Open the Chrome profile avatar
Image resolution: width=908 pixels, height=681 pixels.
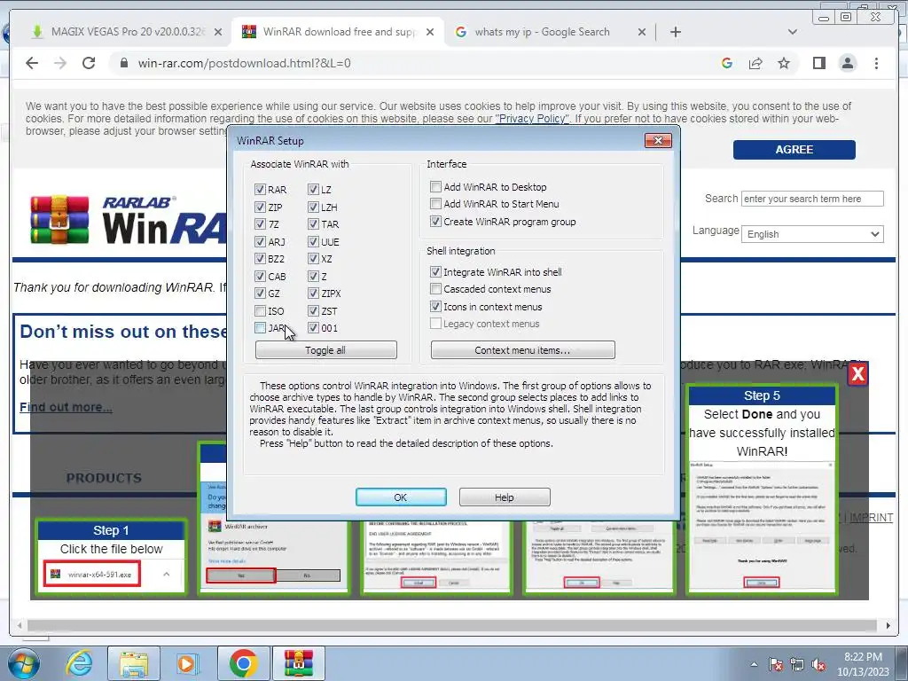click(847, 63)
